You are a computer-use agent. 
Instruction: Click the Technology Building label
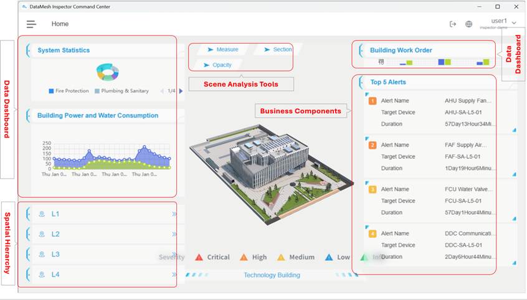(272, 275)
